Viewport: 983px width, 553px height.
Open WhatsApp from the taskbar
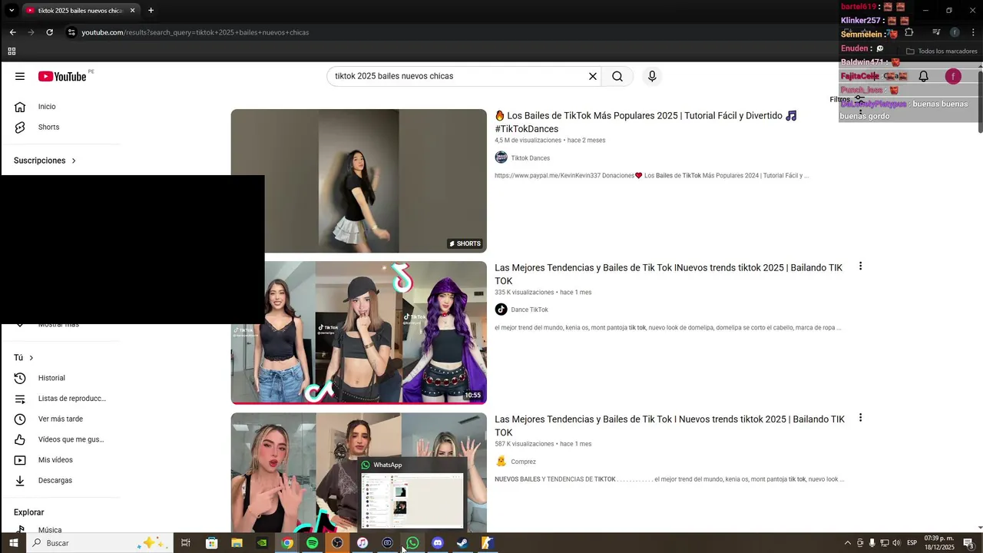(x=412, y=543)
